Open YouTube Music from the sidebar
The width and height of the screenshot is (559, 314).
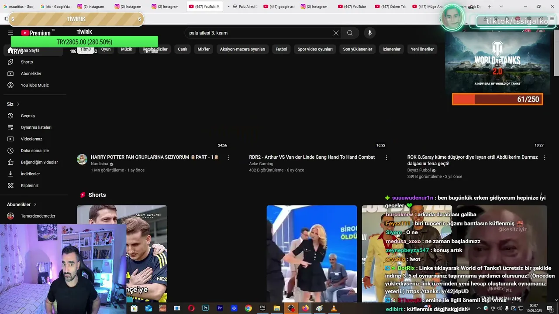point(35,85)
